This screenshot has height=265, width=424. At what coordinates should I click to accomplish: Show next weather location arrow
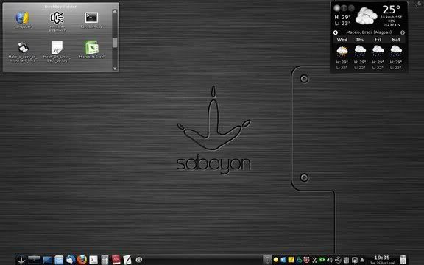click(403, 32)
